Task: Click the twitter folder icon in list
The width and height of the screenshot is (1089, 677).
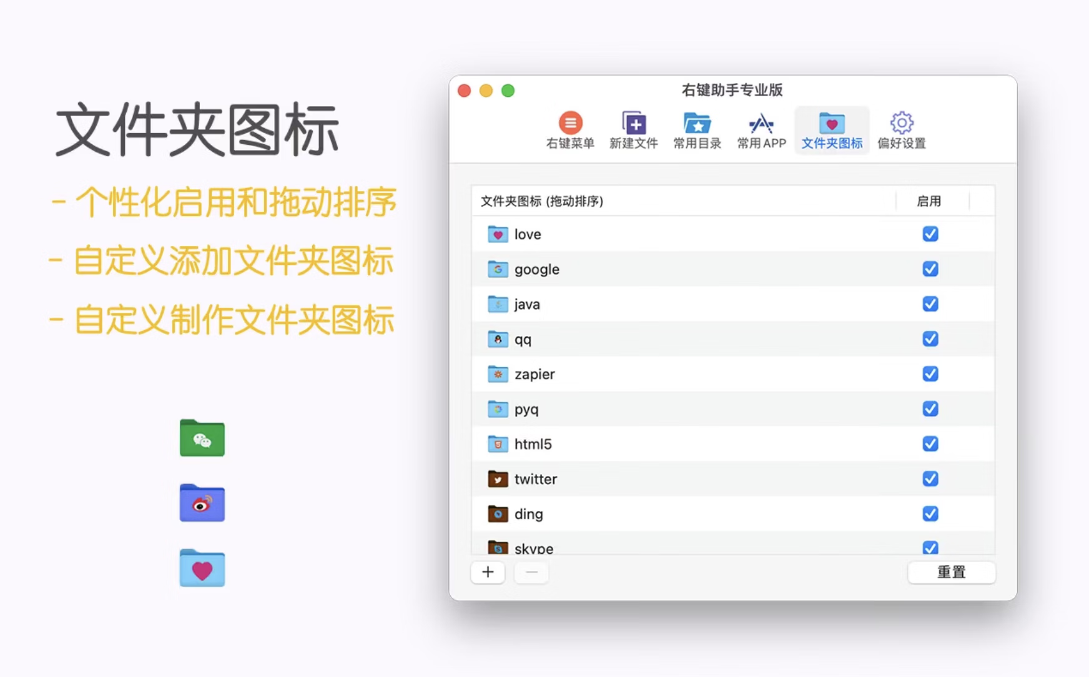Action: [x=498, y=479]
